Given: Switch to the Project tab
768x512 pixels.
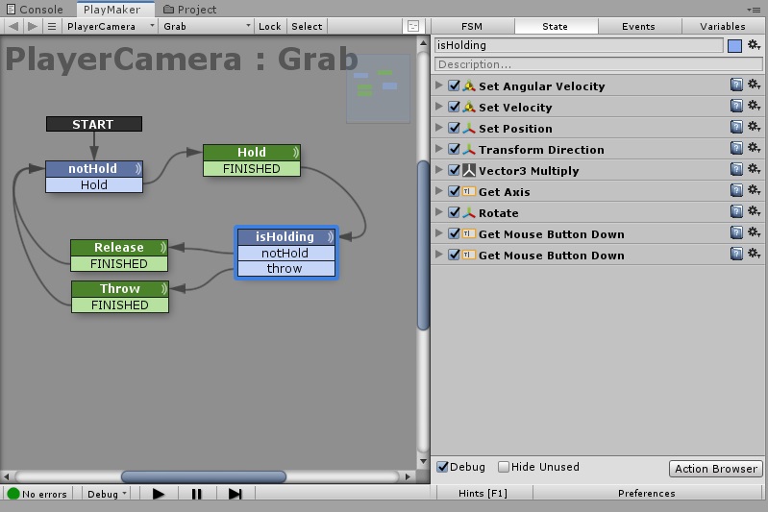Looking at the screenshot, I should point(190,10).
